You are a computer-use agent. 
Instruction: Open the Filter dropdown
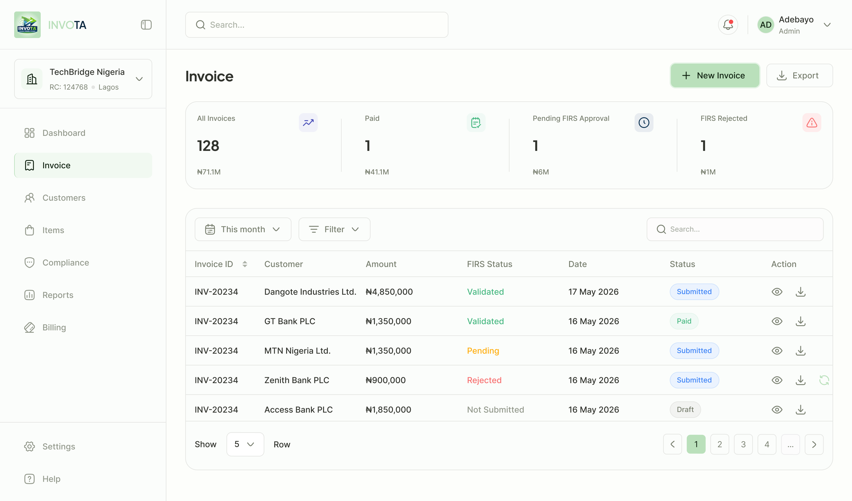[334, 229]
